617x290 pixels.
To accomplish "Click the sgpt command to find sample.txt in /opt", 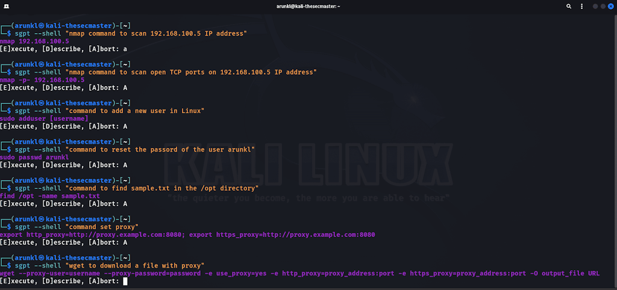I will 137,188.
